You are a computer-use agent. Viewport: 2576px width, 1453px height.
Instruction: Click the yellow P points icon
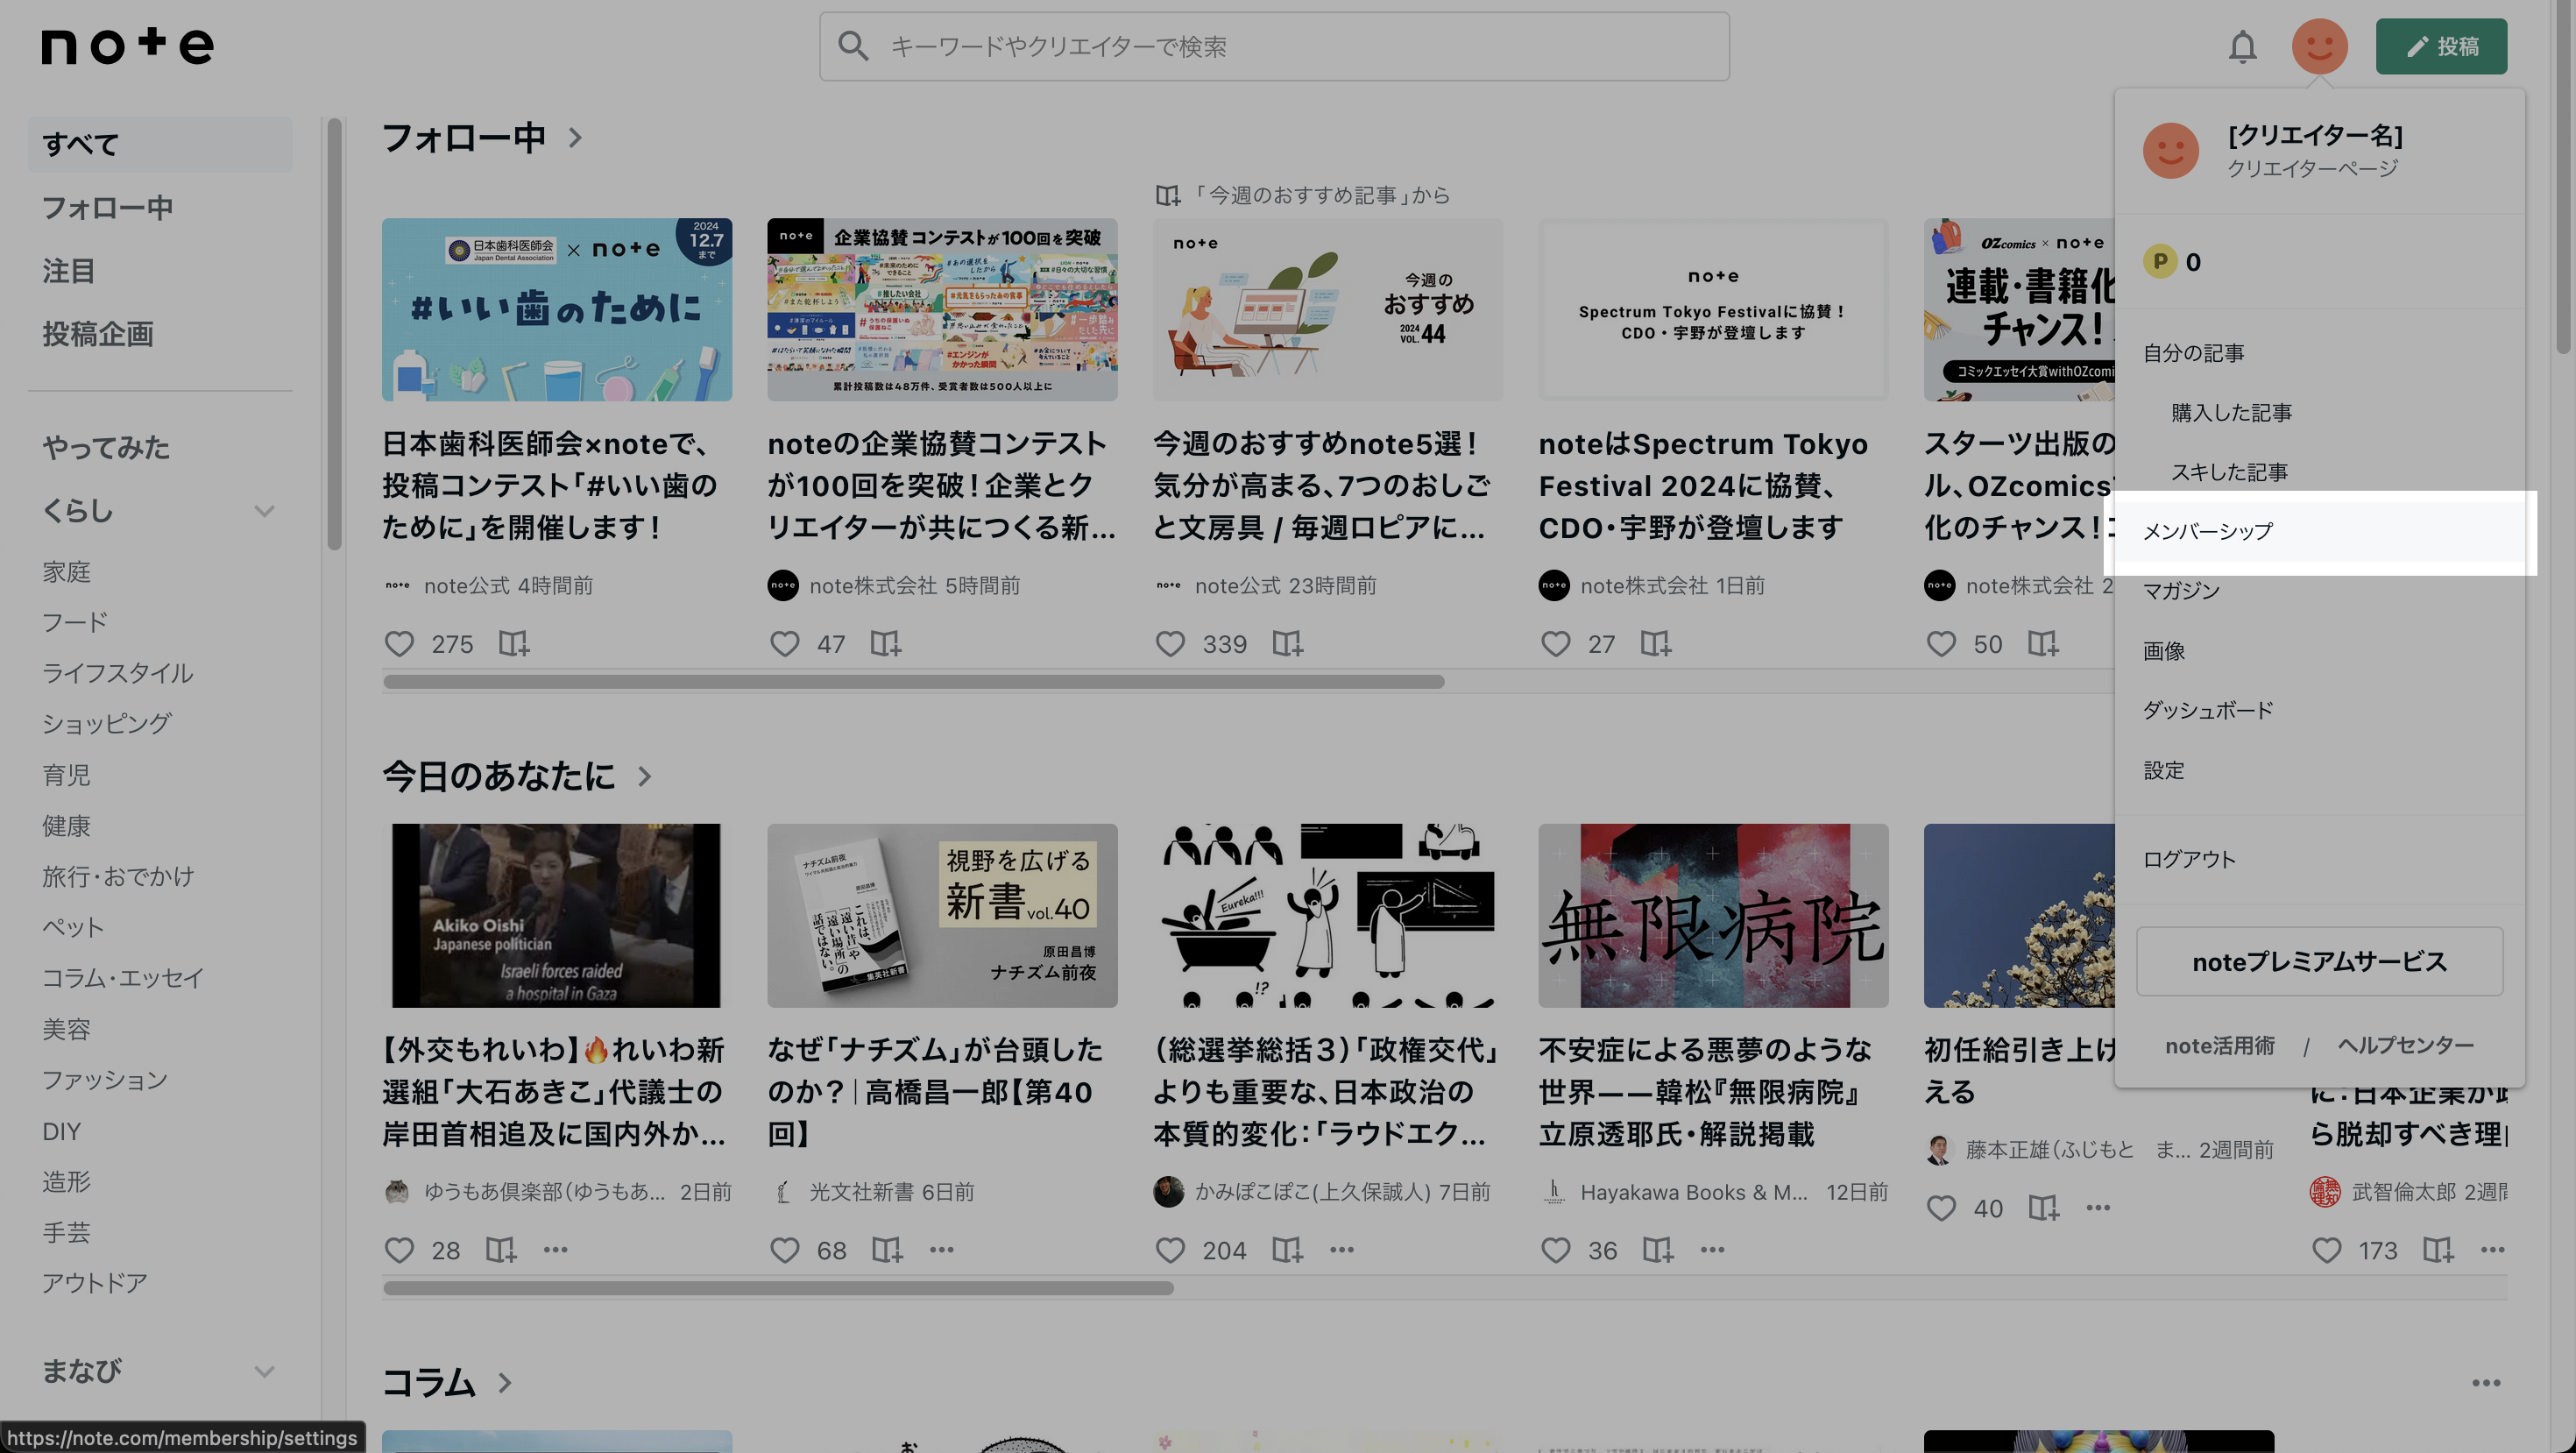[2159, 262]
